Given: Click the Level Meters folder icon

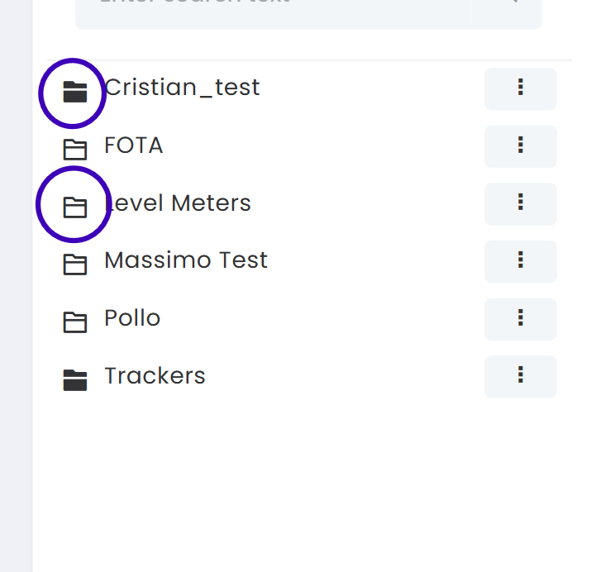Looking at the screenshot, I should pos(75,207).
